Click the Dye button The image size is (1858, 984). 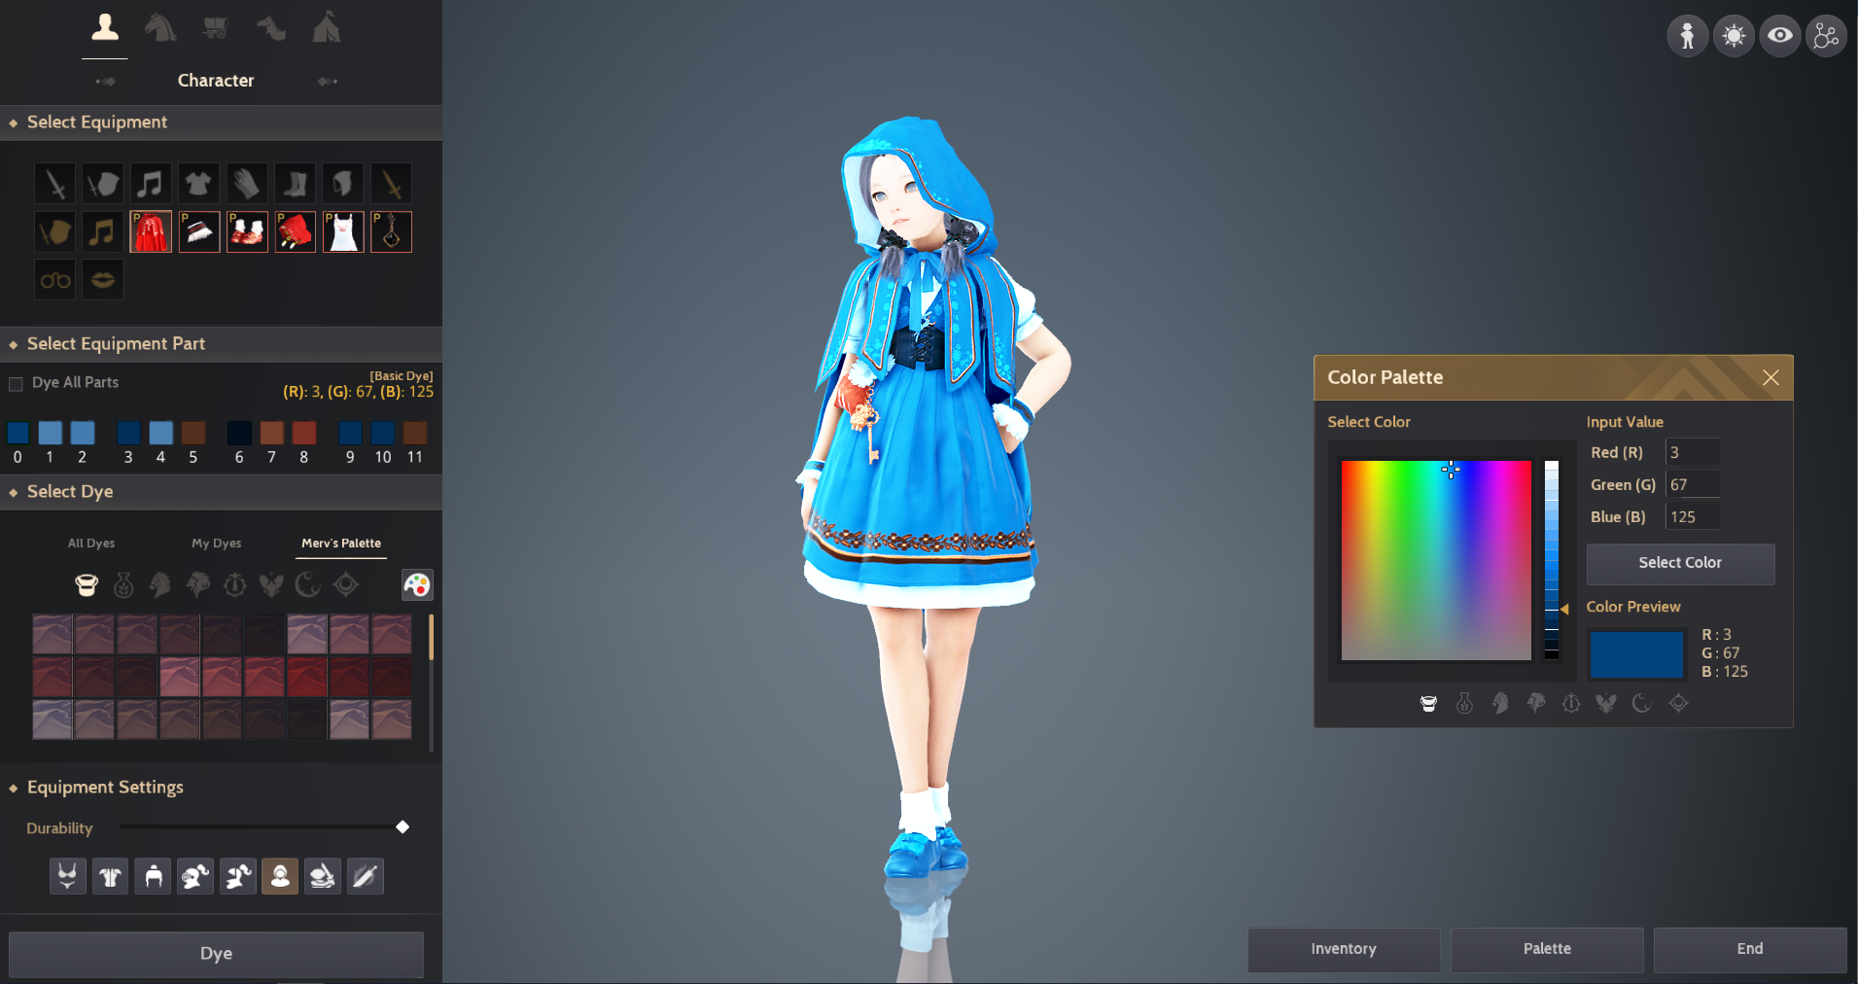(x=216, y=954)
